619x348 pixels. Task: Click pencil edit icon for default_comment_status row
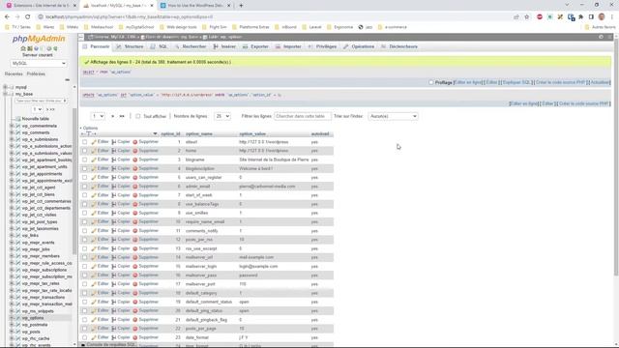pyautogui.click(x=94, y=302)
